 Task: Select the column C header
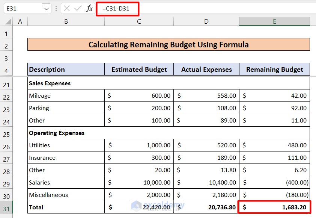click(139, 21)
